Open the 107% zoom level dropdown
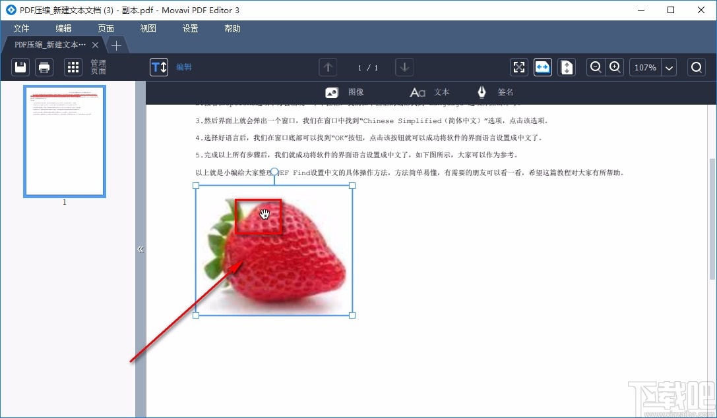Screen dimensions: 717x418 point(669,66)
